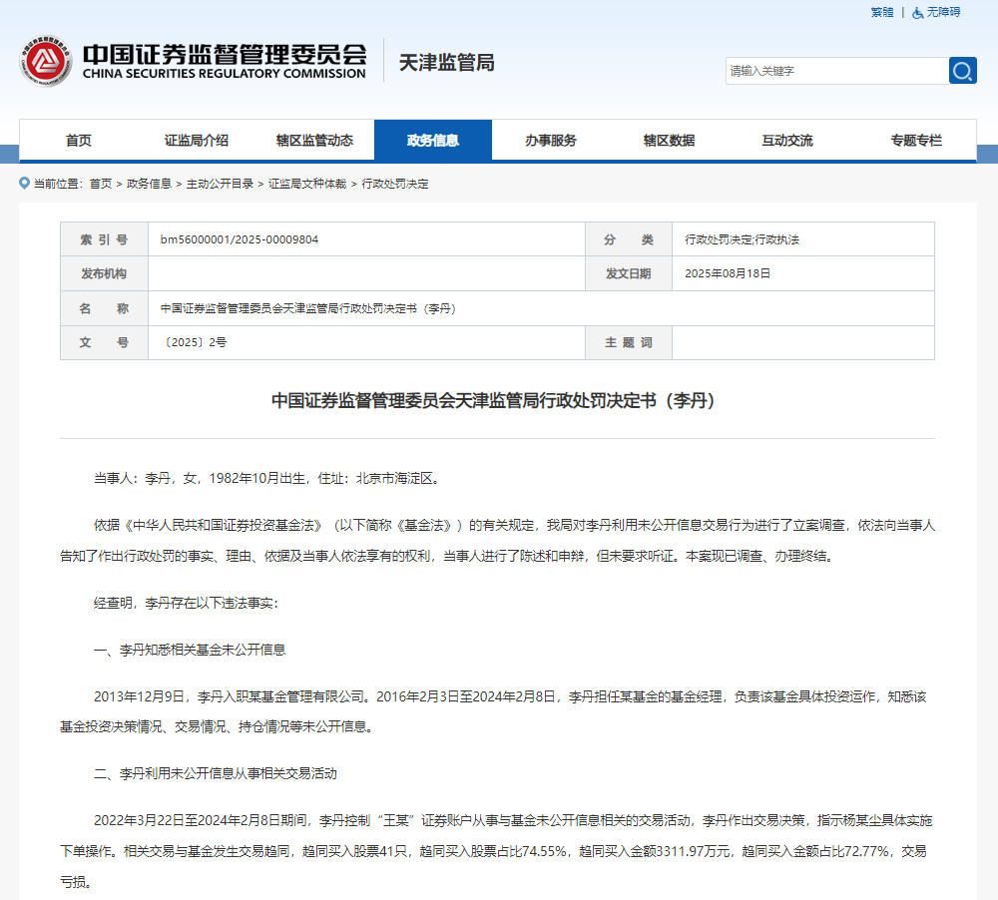
Task: Open the 首页 navigation tab
Action: tap(79, 141)
